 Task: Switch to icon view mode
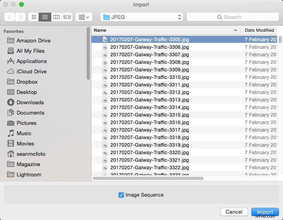point(33,17)
